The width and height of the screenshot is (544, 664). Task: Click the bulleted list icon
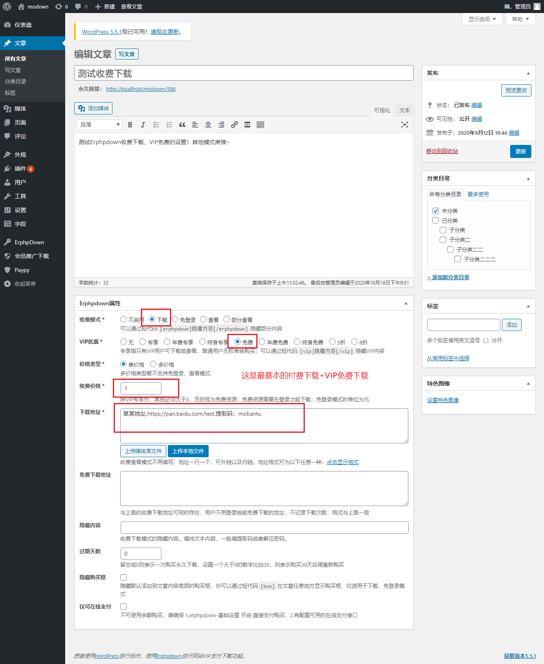pyautogui.click(x=156, y=125)
